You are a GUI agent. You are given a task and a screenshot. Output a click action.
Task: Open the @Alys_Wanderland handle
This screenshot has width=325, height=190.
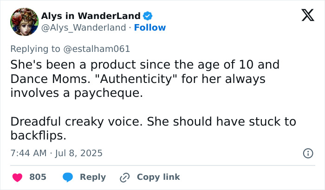83,28
